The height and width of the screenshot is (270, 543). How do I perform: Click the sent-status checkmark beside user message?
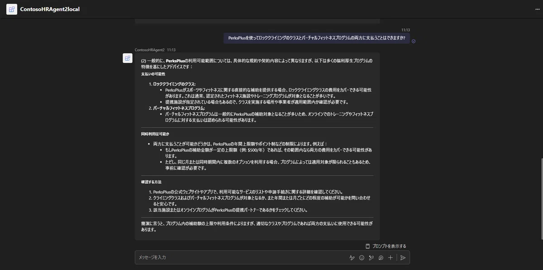(x=414, y=41)
